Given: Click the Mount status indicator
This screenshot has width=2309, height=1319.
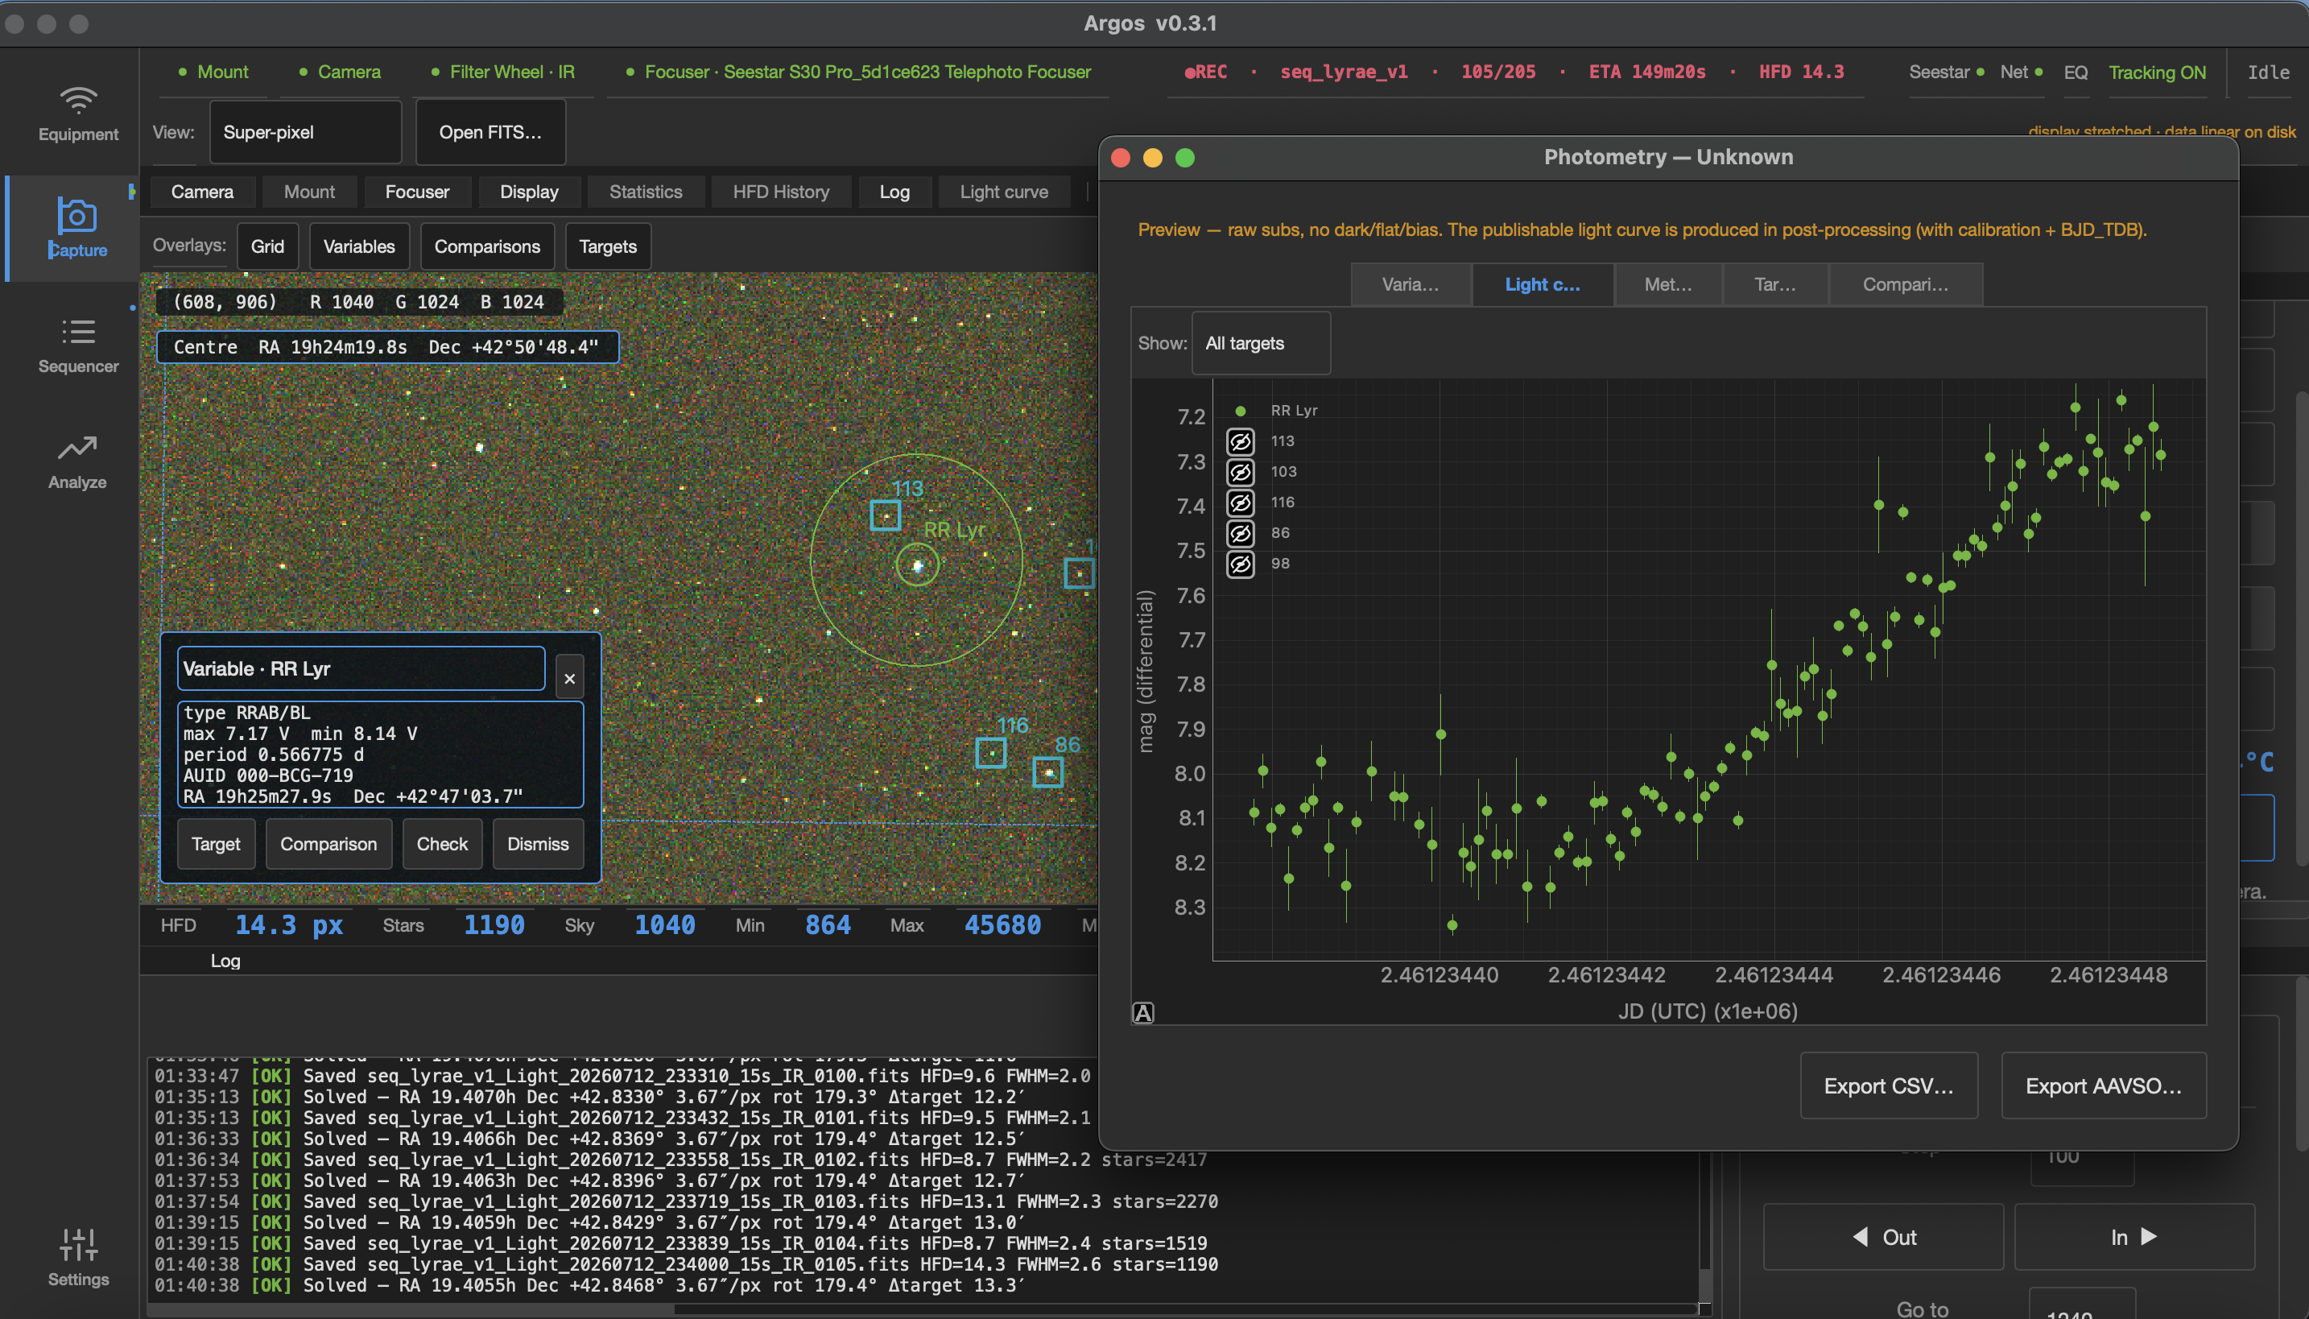Looking at the screenshot, I should point(213,72).
